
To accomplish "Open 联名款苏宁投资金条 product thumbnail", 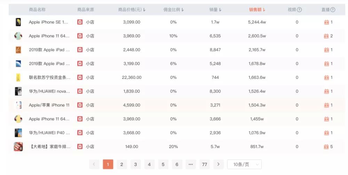I will tap(18, 77).
